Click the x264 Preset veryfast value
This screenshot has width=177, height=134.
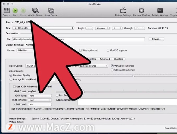pos(32,91)
